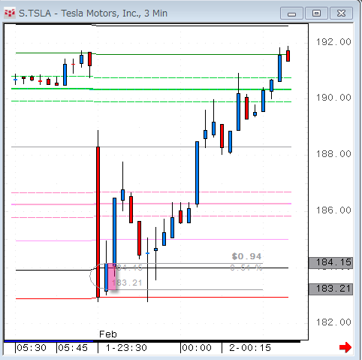Maximize the S.TSLA chart window

pos(316,14)
